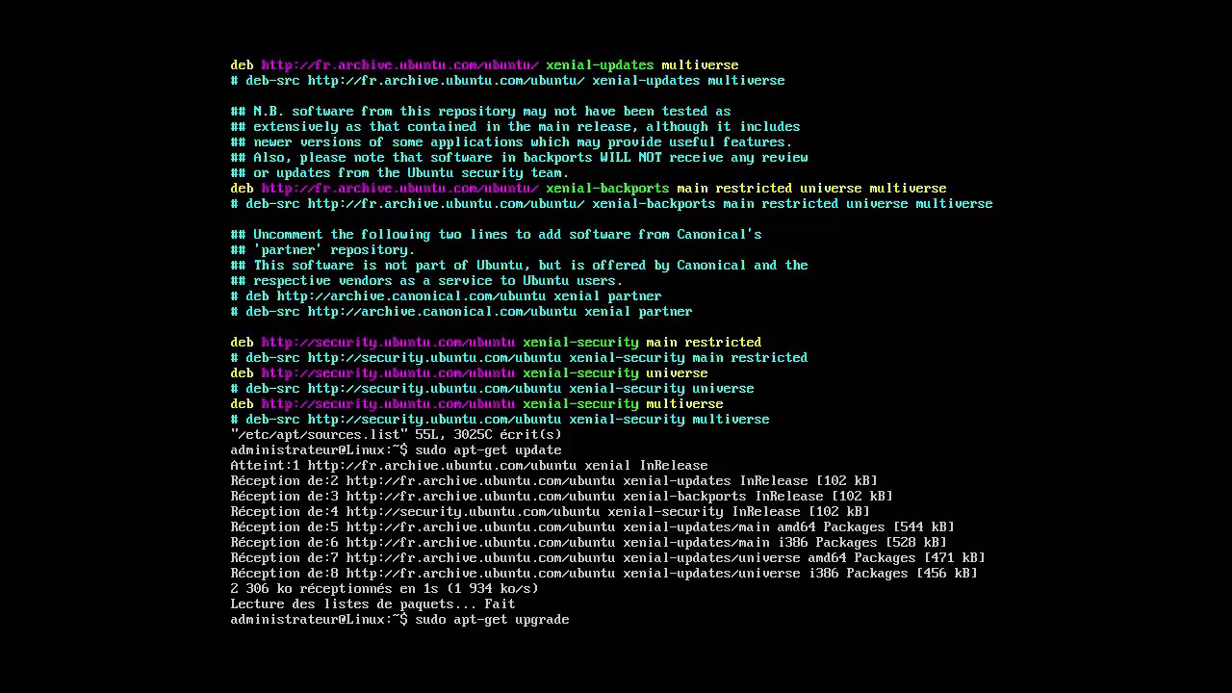Click the 'Lecture des listes de paquets... Fait' line
Screen dimensions: 1232x693
[x=372, y=604]
